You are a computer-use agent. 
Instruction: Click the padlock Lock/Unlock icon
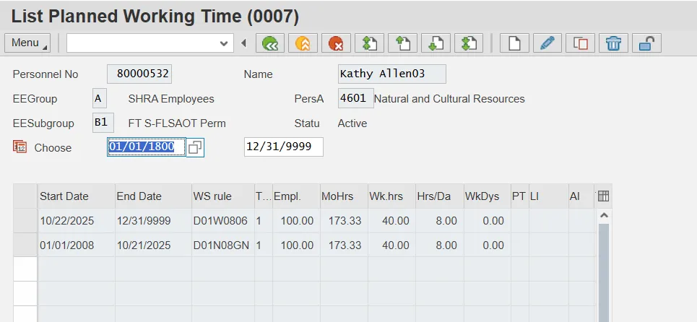coord(646,43)
